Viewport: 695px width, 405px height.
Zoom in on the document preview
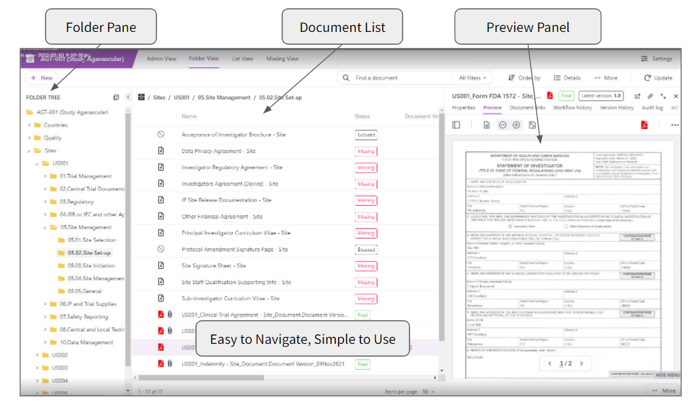point(517,125)
